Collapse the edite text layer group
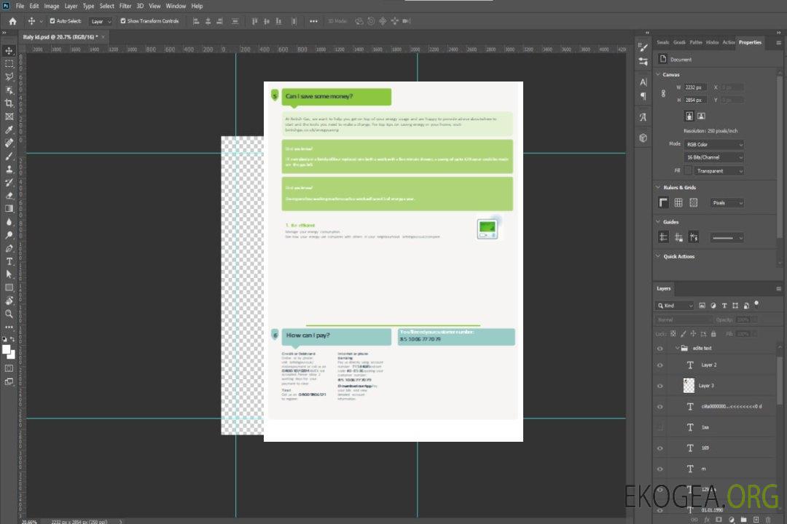The width and height of the screenshot is (787, 524). (x=676, y=349)
